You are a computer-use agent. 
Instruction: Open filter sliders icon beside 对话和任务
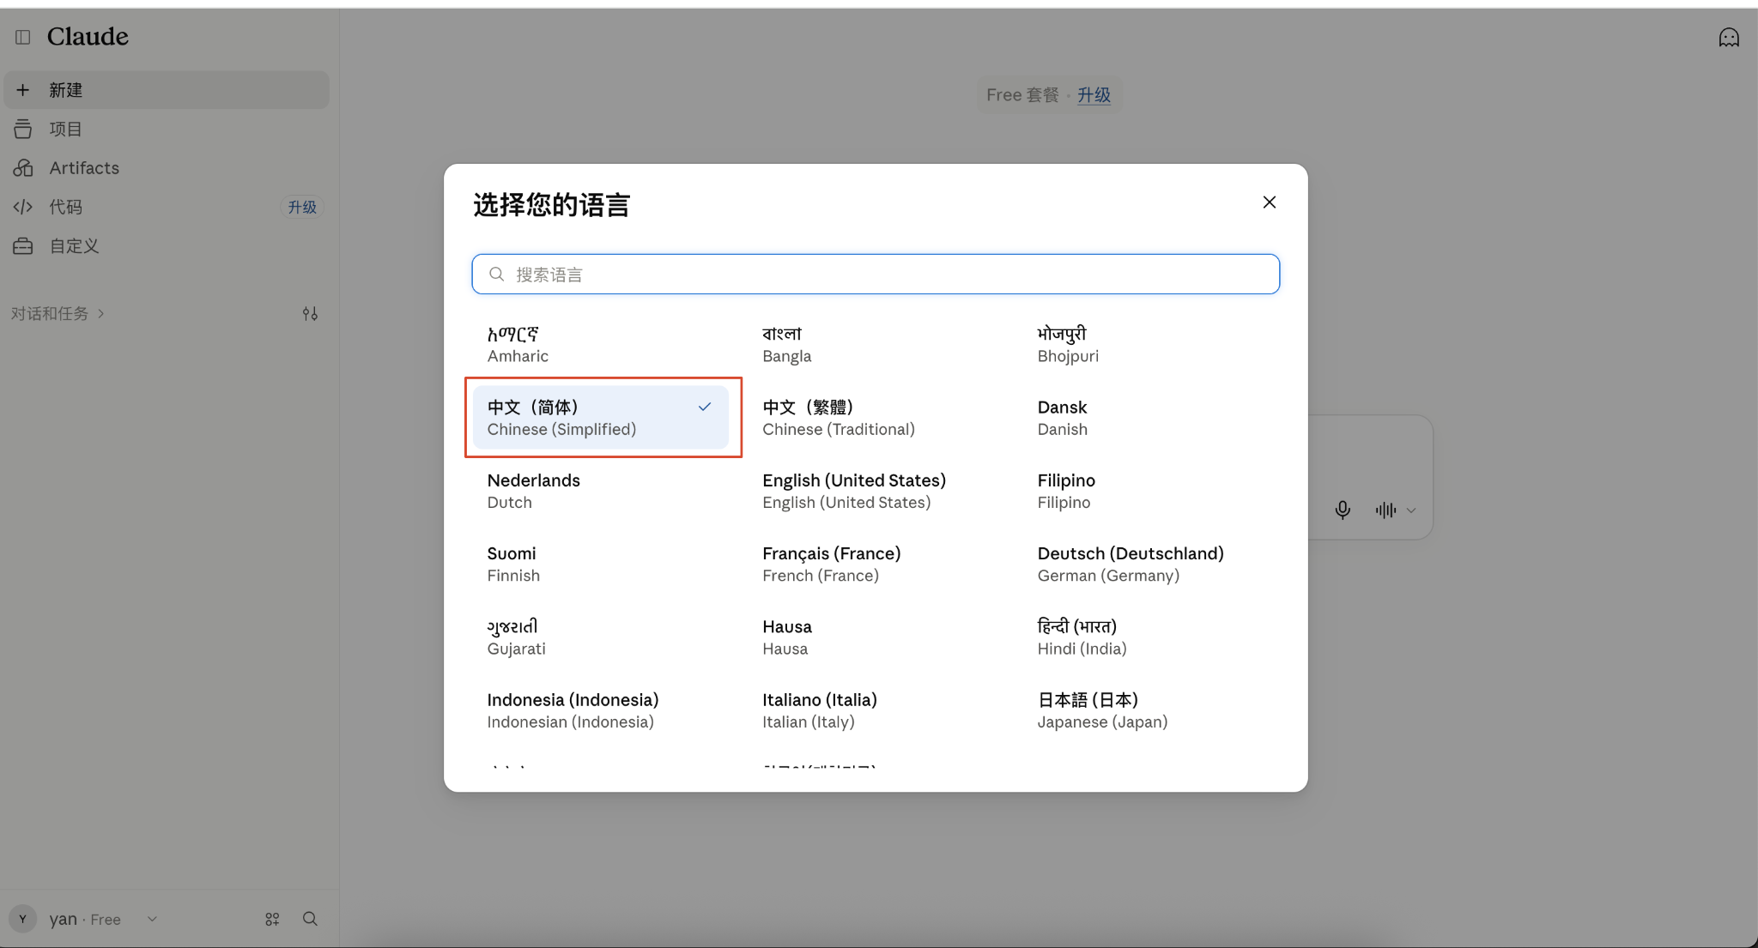point(310,314)
